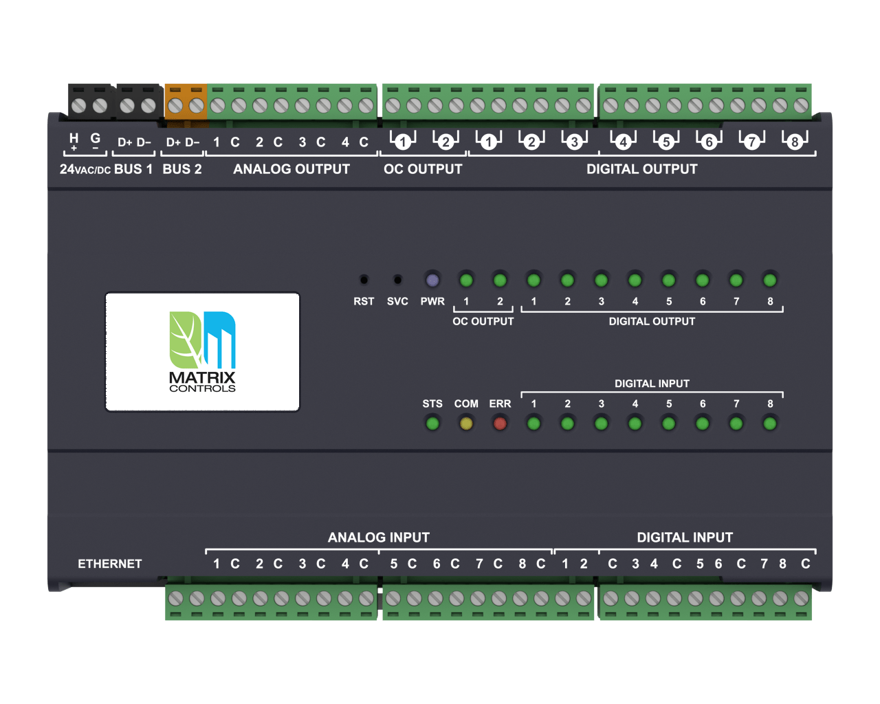Viewport: 880px width, 704px height.
Task: Click the top ANALOG OUTPUT label
Action: coord(291,169)
